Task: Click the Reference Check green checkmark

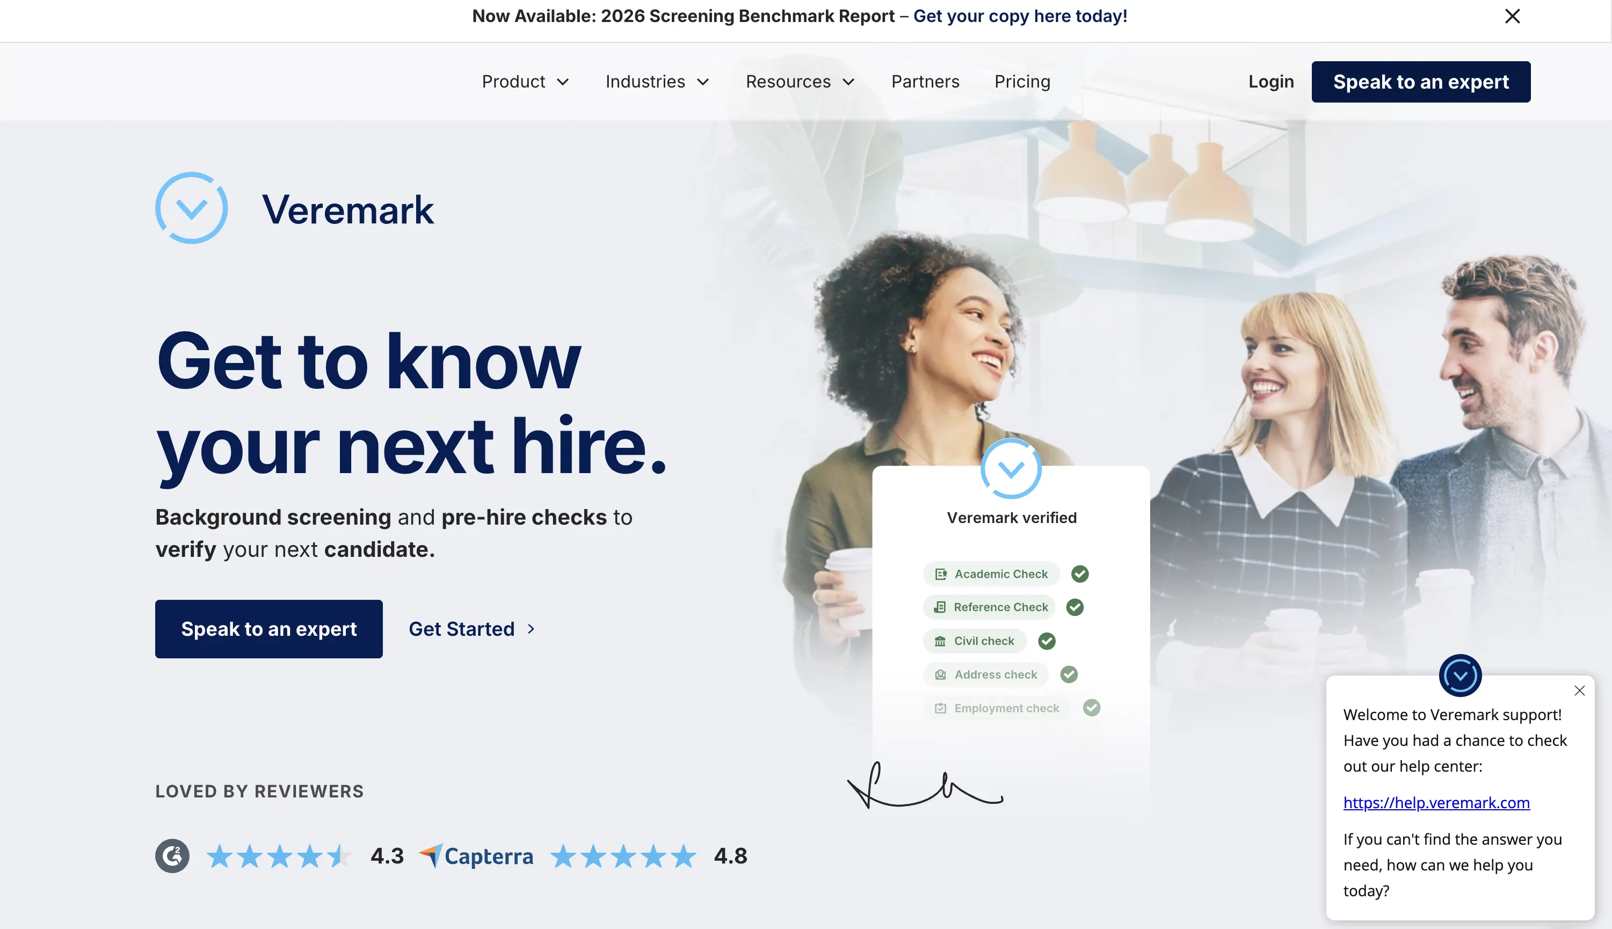Action: (1075, 607)
